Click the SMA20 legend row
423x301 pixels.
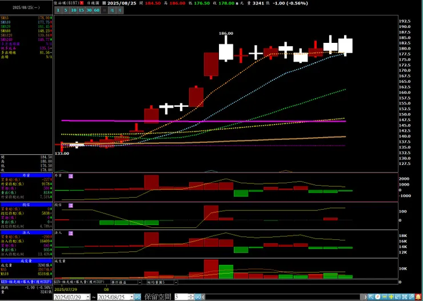26,26
